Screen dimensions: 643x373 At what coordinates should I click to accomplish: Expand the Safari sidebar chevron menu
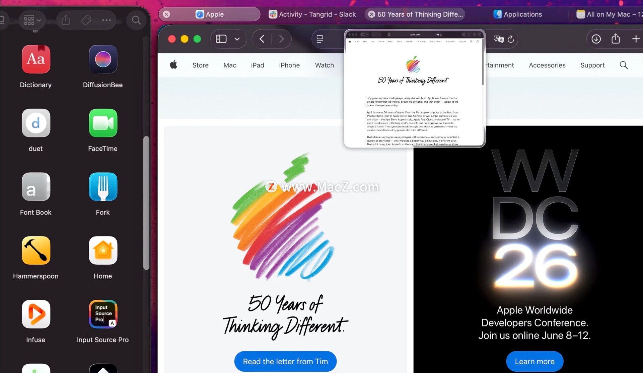click(x=237, y=39)
